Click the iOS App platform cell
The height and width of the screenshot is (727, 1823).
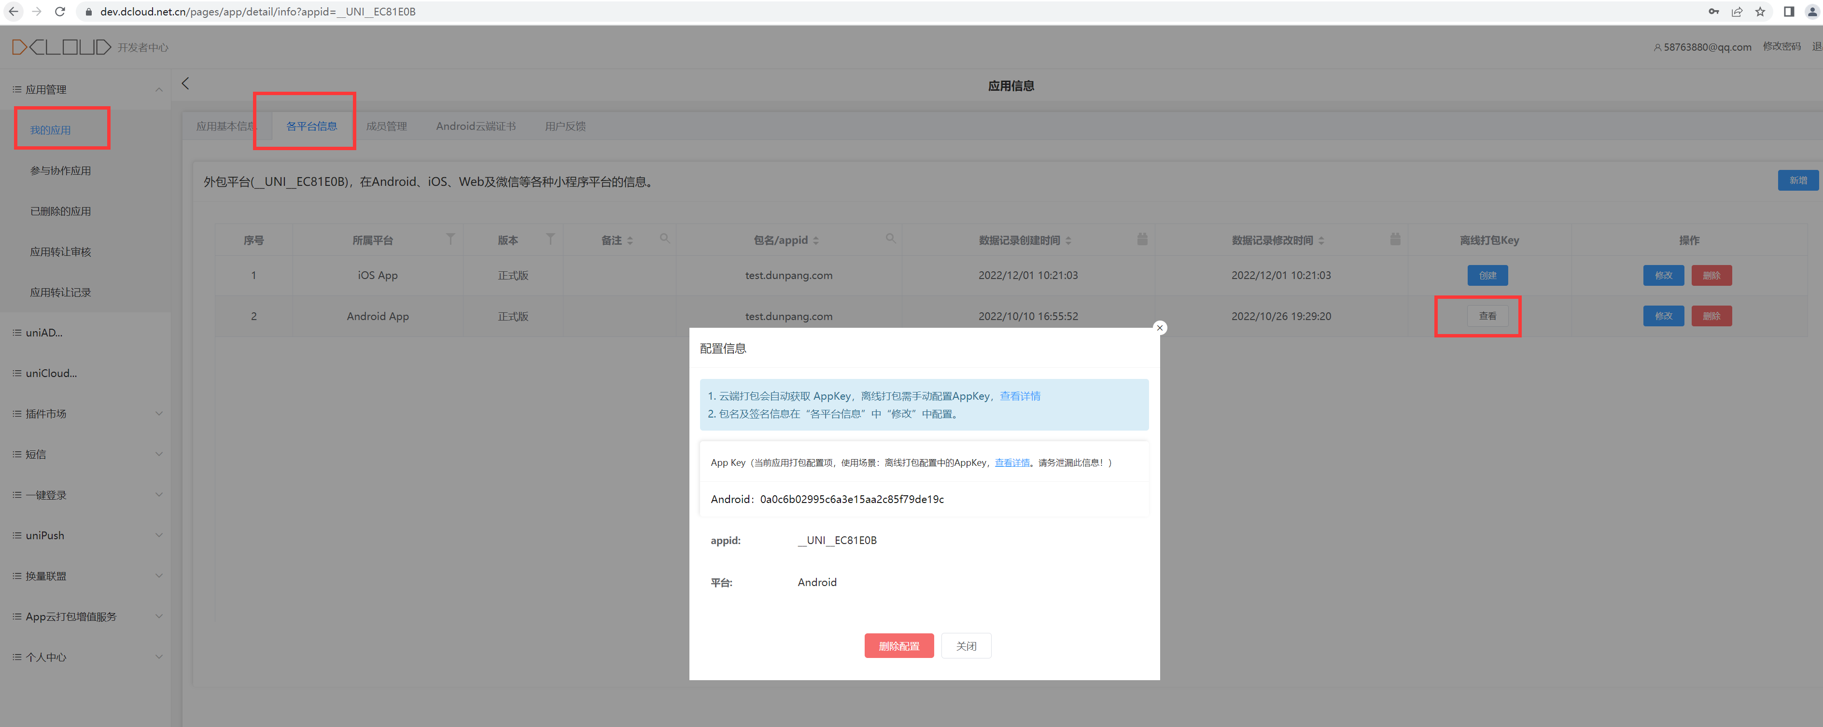377,275
